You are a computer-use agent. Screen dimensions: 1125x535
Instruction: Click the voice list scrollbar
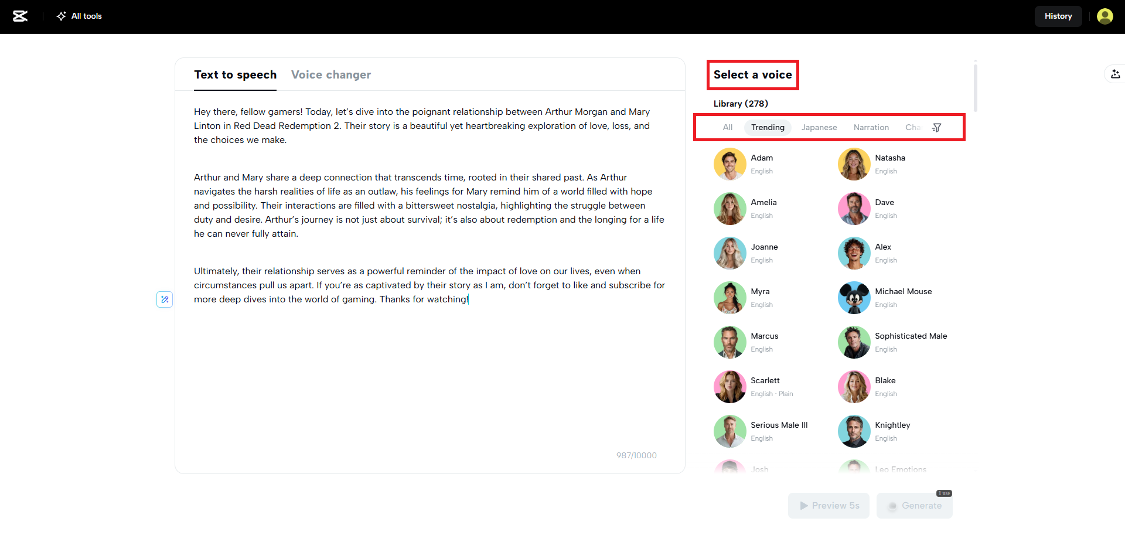coord(975,88)
